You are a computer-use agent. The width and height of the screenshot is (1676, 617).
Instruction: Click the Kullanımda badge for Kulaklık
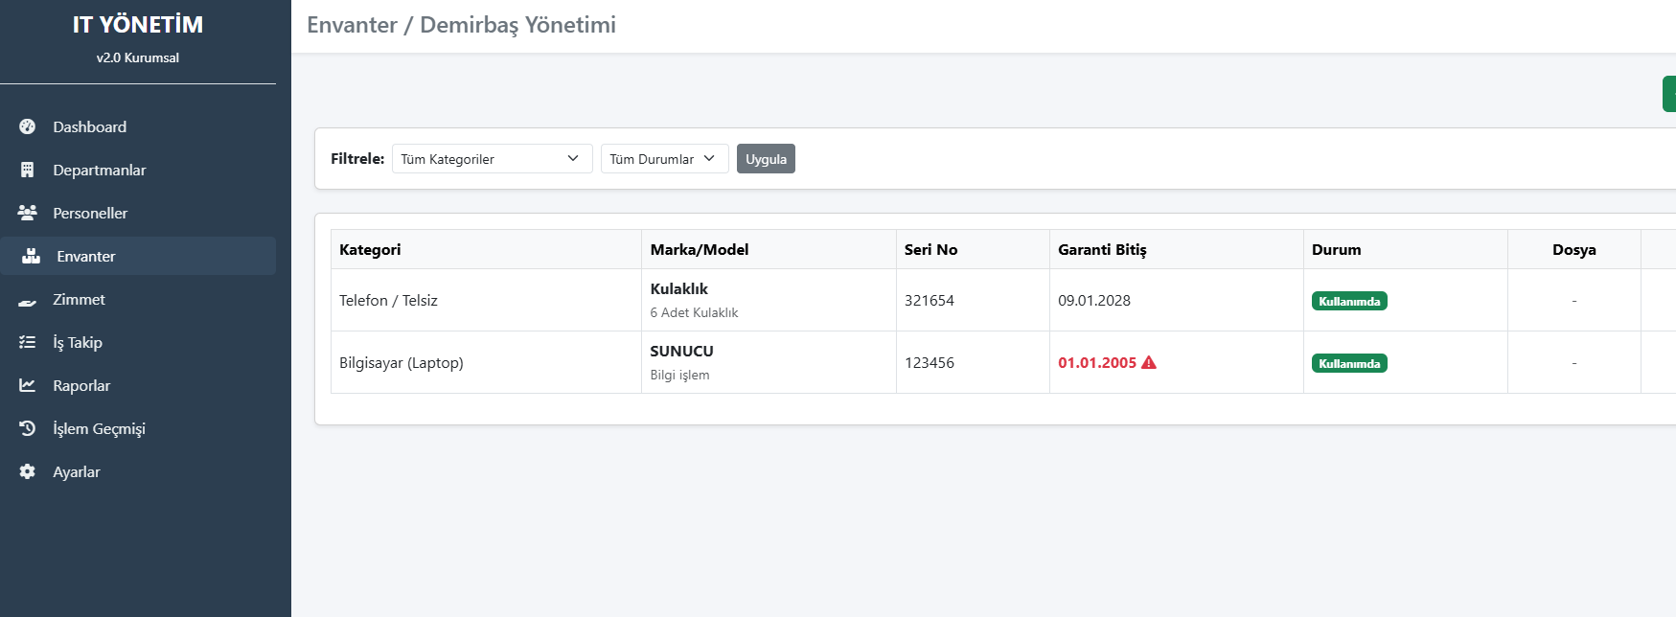click(x=1348, y=301)
